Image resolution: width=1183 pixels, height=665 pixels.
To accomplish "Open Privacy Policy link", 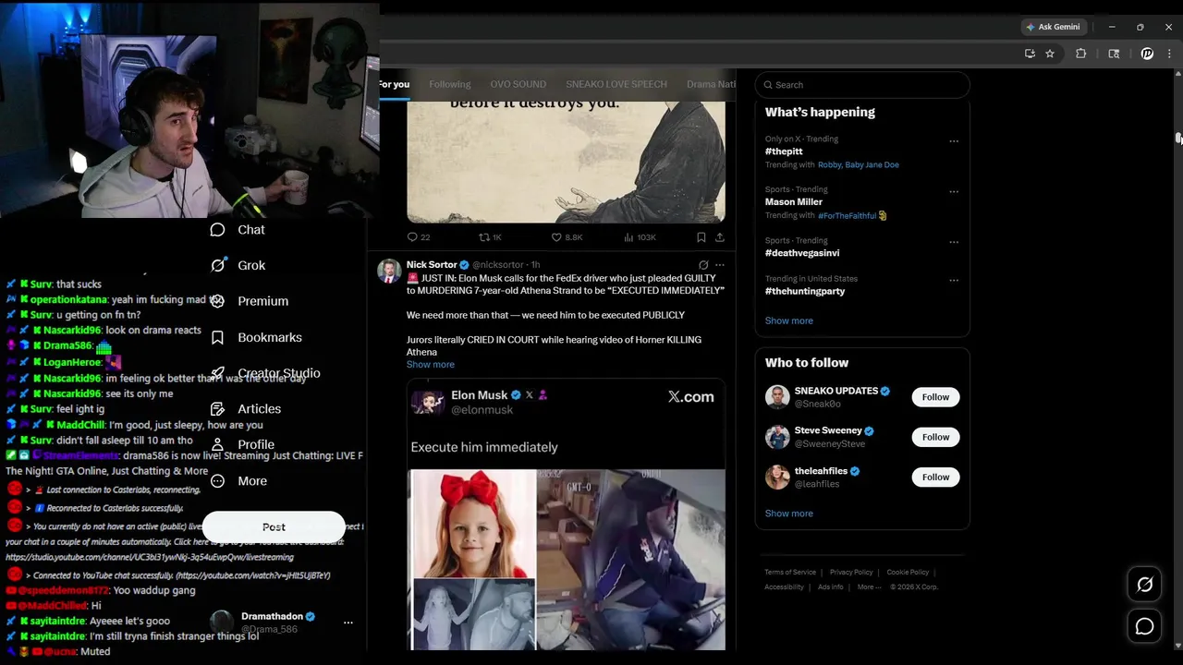I will [x=851, y=573].
